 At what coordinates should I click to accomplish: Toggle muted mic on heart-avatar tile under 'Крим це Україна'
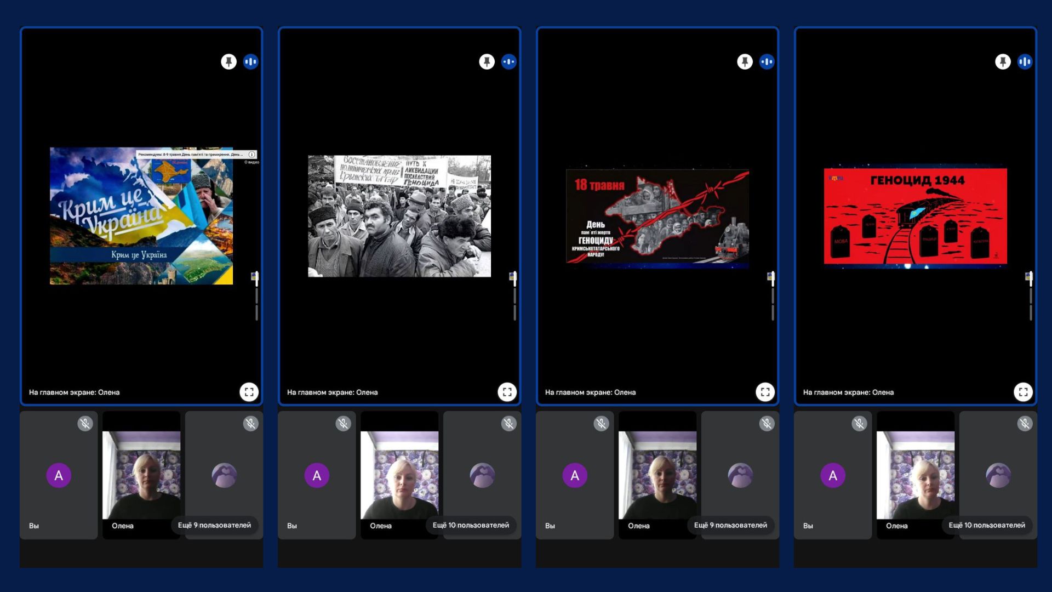click(250, 423)
